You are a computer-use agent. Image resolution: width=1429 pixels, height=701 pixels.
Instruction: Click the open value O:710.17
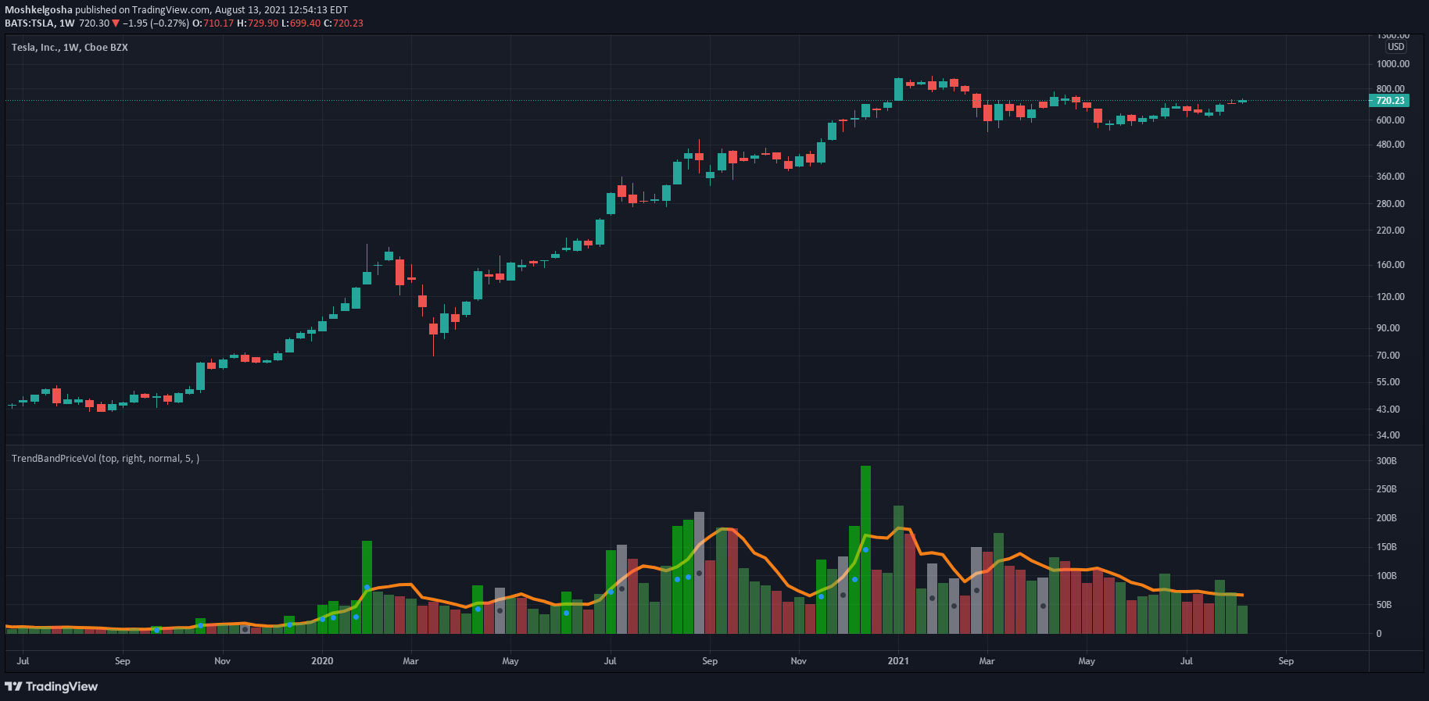(x=213, y=23)
